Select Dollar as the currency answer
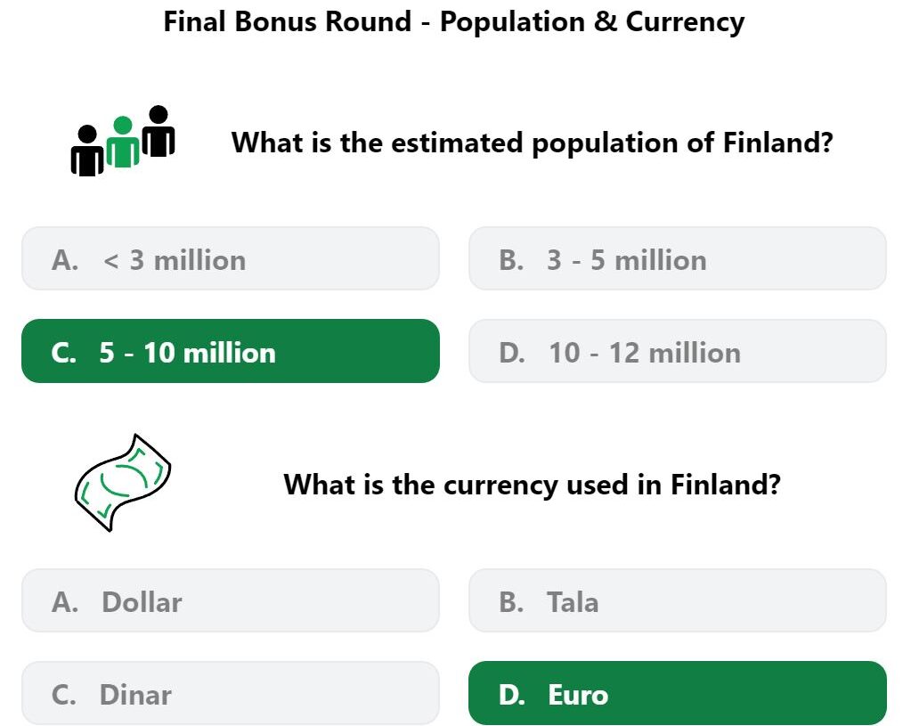The height and width of the screenshot is (726, 911). click(230, 600)
